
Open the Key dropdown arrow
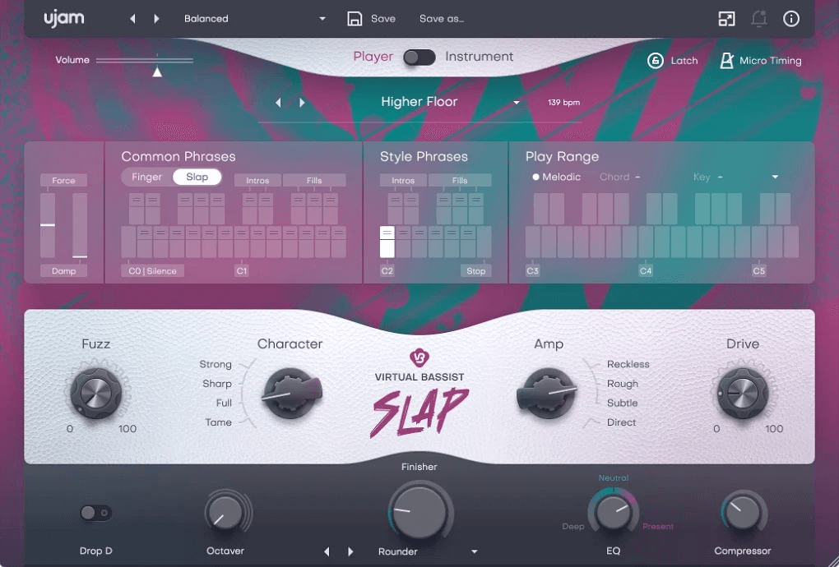click(775, 177)
